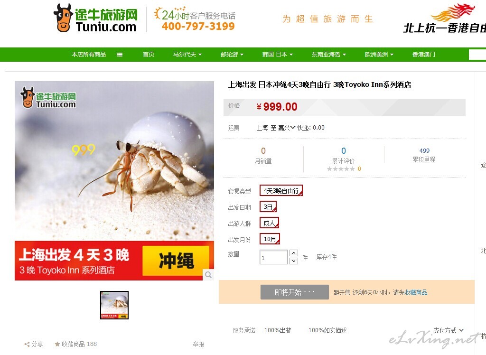This screenshot has width=486, height=355.
Task: Click the five-star rating icons under 累计评价
Action: tap(341, 169)
